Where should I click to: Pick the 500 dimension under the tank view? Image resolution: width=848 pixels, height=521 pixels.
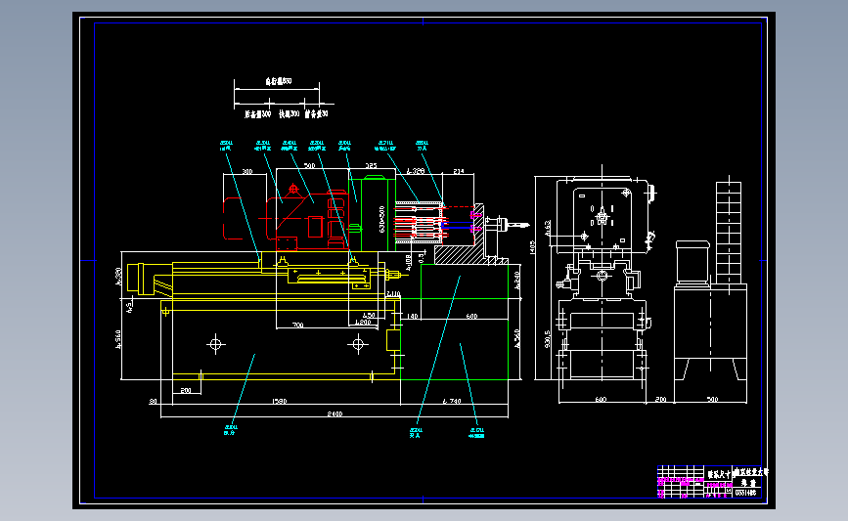[712, 400]
